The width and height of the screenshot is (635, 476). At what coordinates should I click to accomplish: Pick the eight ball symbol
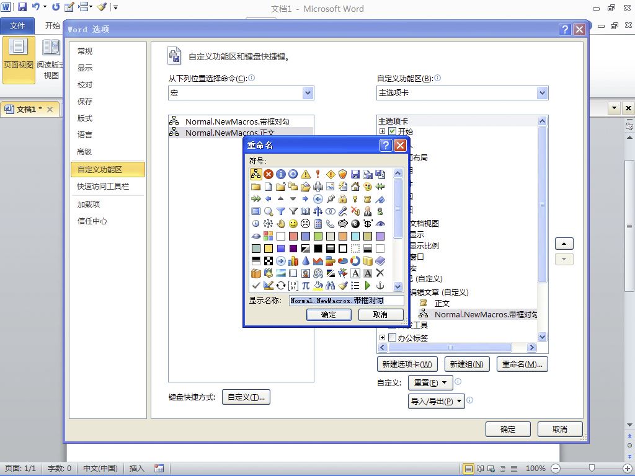tap(355, 223)
